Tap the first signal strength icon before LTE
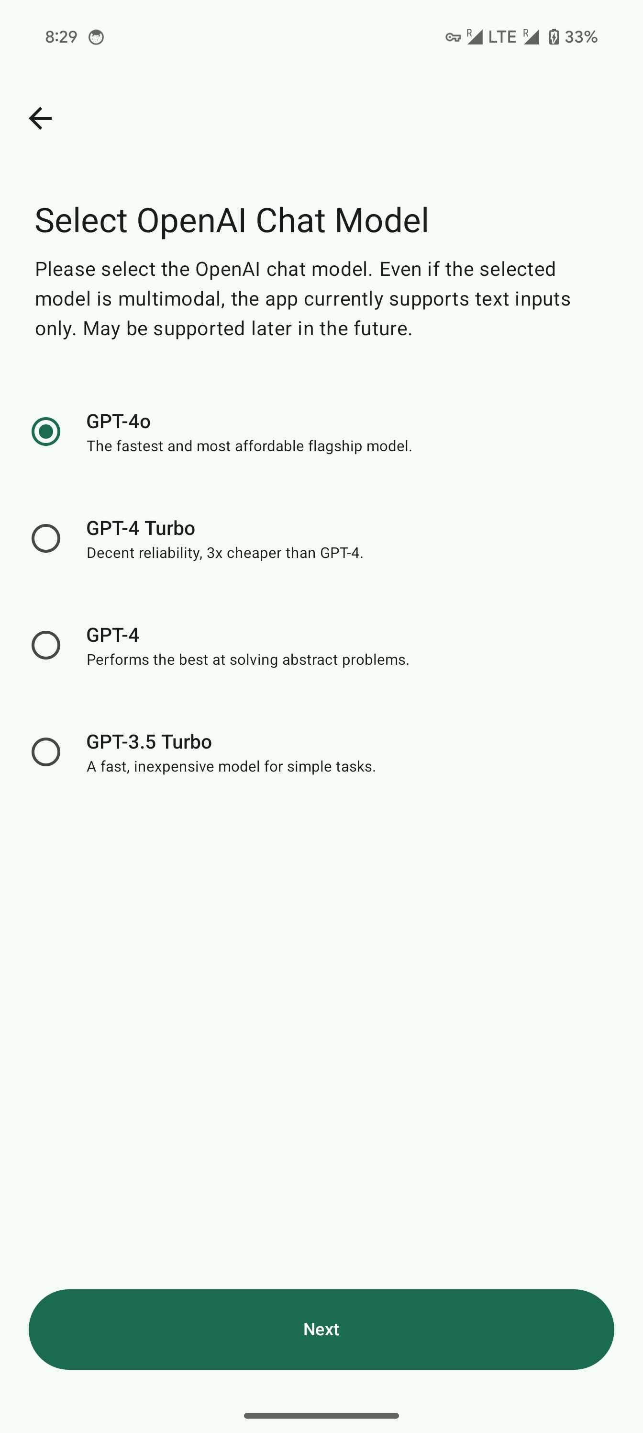643x1433 pixels. pos(475,37)
